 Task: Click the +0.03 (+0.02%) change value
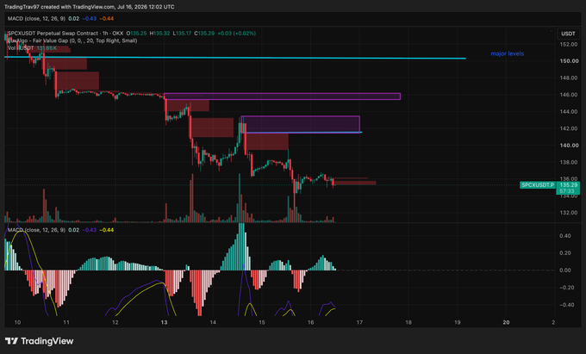[237, 34]
